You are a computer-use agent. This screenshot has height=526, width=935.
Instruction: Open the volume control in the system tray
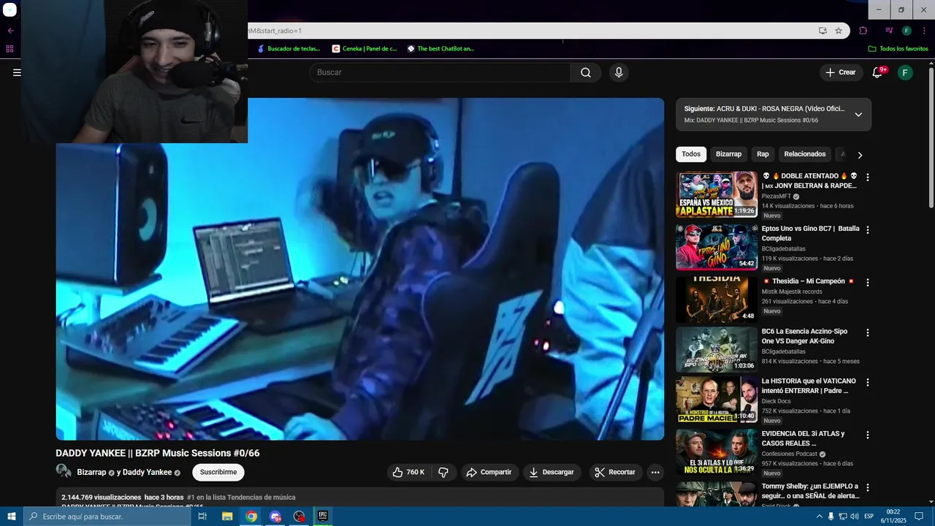[x=855, y=517]
